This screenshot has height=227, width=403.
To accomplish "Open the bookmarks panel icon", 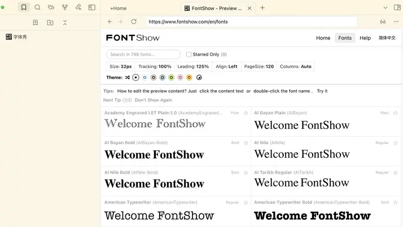I will coord(23,8).
